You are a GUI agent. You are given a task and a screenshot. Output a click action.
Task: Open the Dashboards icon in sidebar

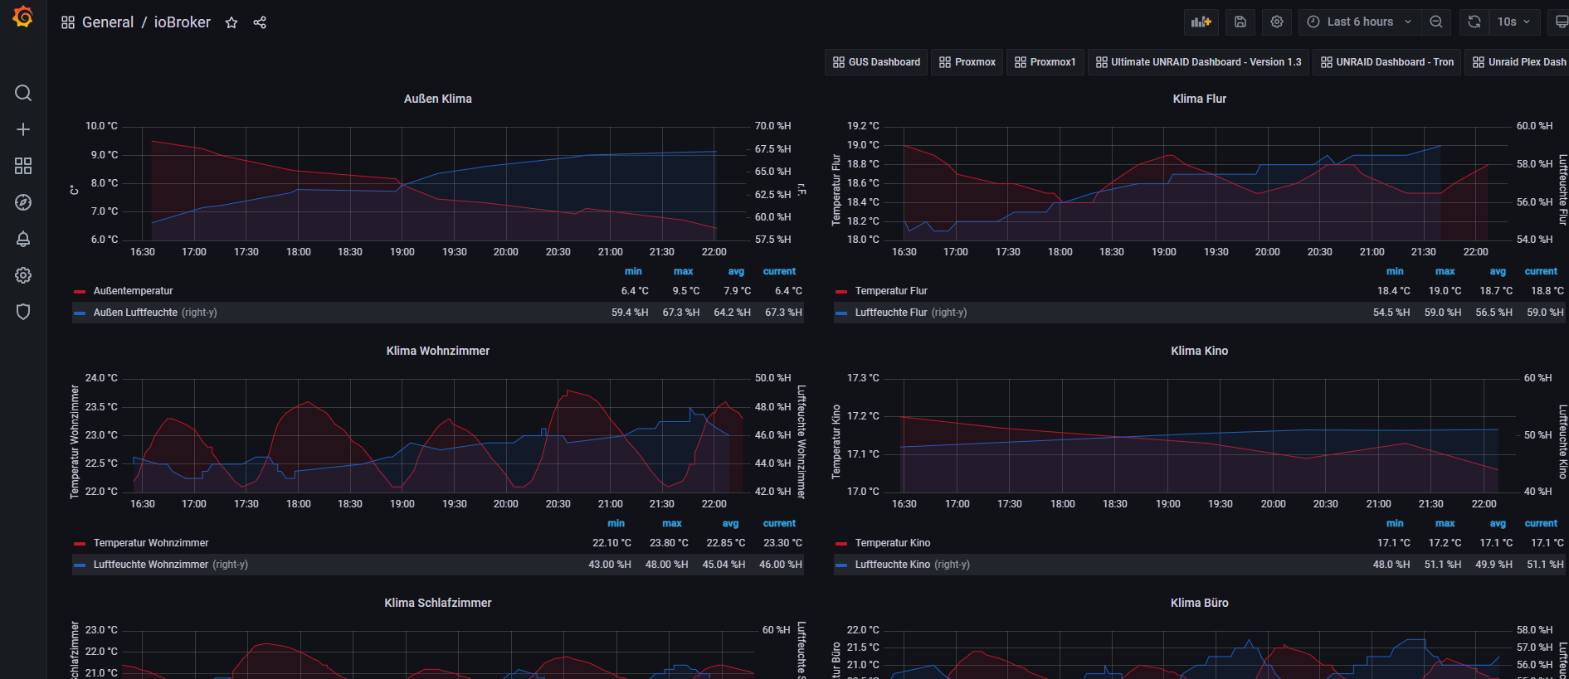pos(23,166)
